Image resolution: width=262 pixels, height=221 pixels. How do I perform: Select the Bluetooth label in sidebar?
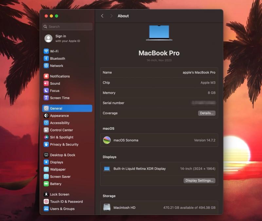point(58,58)
